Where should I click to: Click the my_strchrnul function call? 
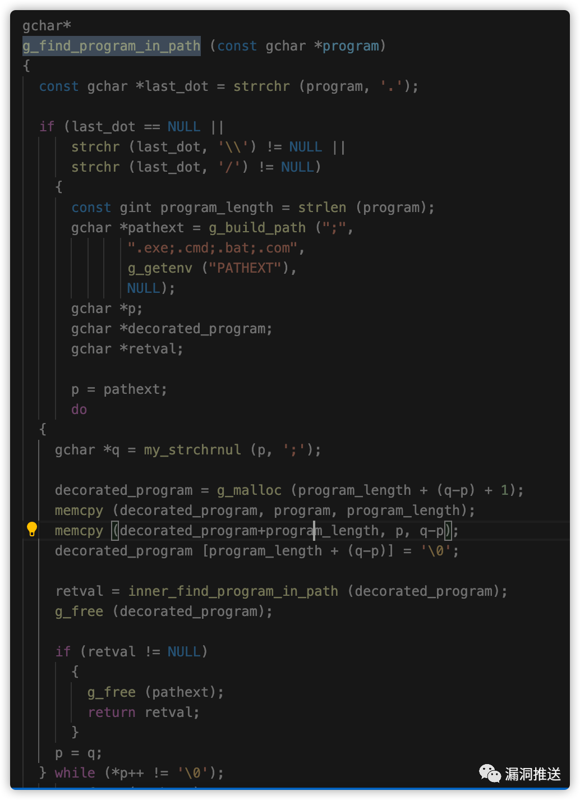tap(192, 450)
